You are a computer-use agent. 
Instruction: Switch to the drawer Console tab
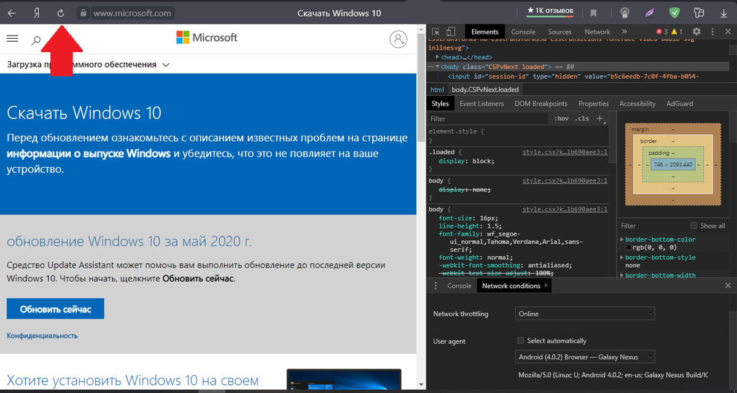pyautogui.click(x=459, y=286)
